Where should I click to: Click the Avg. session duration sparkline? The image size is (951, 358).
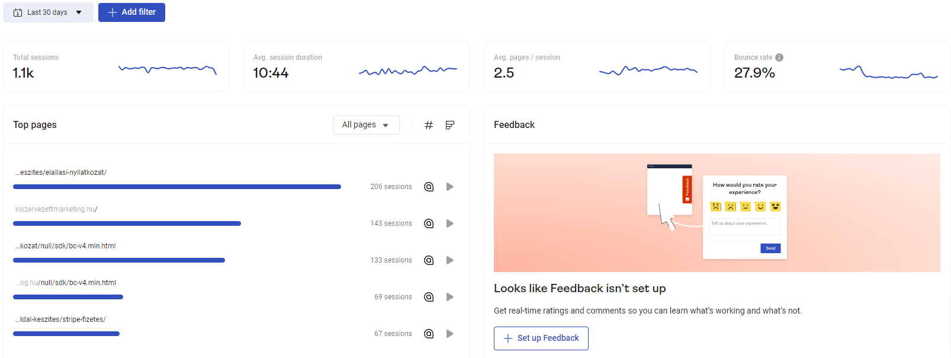click(407, 71)
